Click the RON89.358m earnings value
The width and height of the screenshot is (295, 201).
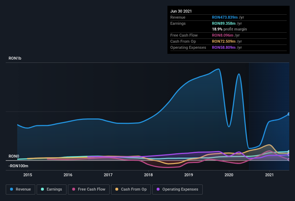(x=224, y=23)
